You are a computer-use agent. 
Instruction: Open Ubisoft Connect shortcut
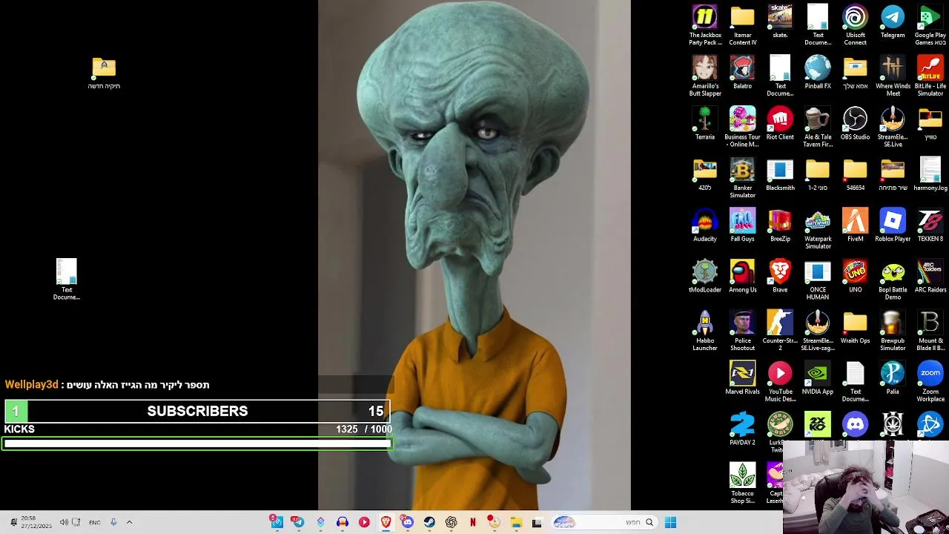[x=855, y=25]
